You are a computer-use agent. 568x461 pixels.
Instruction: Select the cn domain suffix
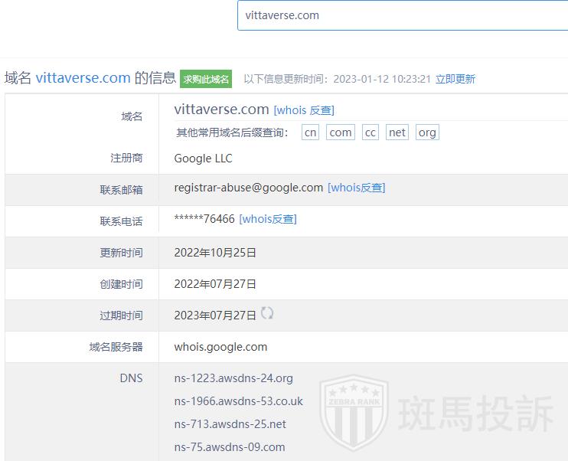point(310,132)
